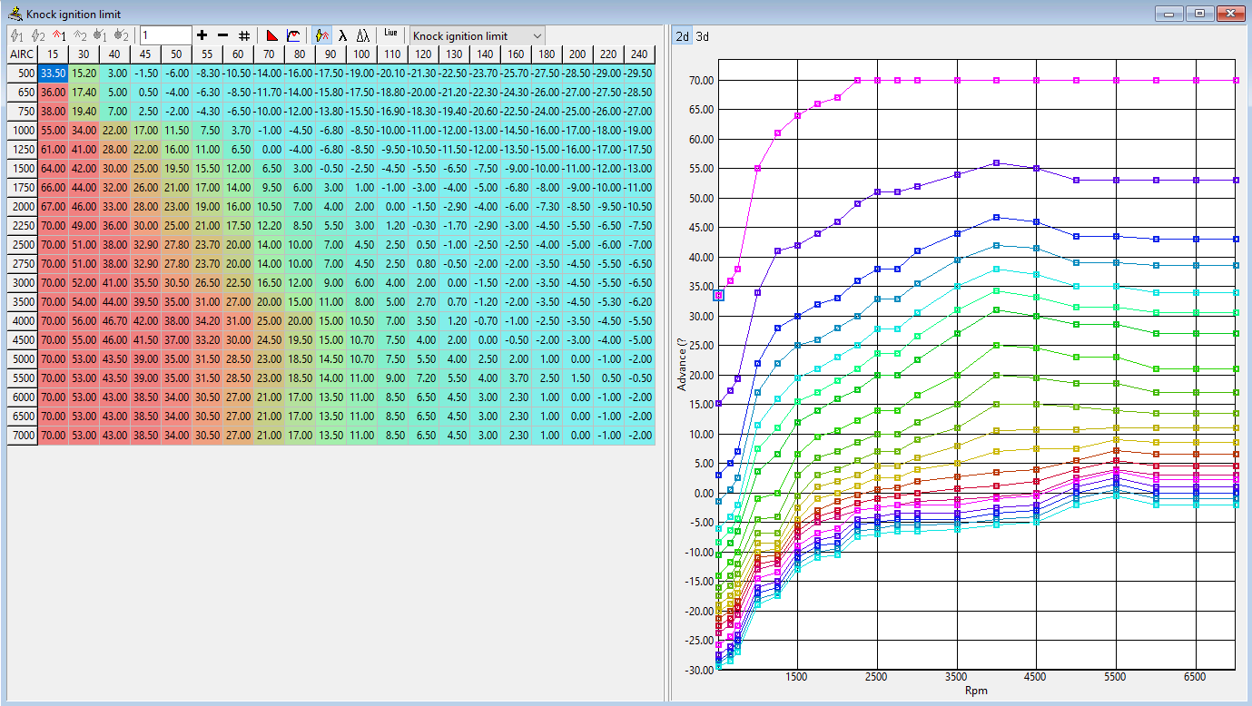
Task: Select the row header 7000
Action: coord(22,435)
